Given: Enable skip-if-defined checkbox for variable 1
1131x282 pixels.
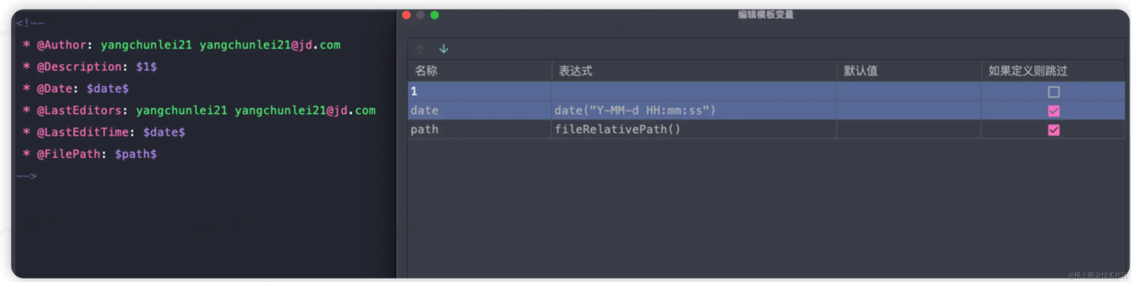Looking at the screenshot, I should [x=1053, y=92].
